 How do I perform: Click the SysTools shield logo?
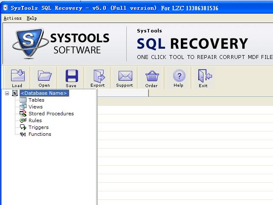[29, 43]
